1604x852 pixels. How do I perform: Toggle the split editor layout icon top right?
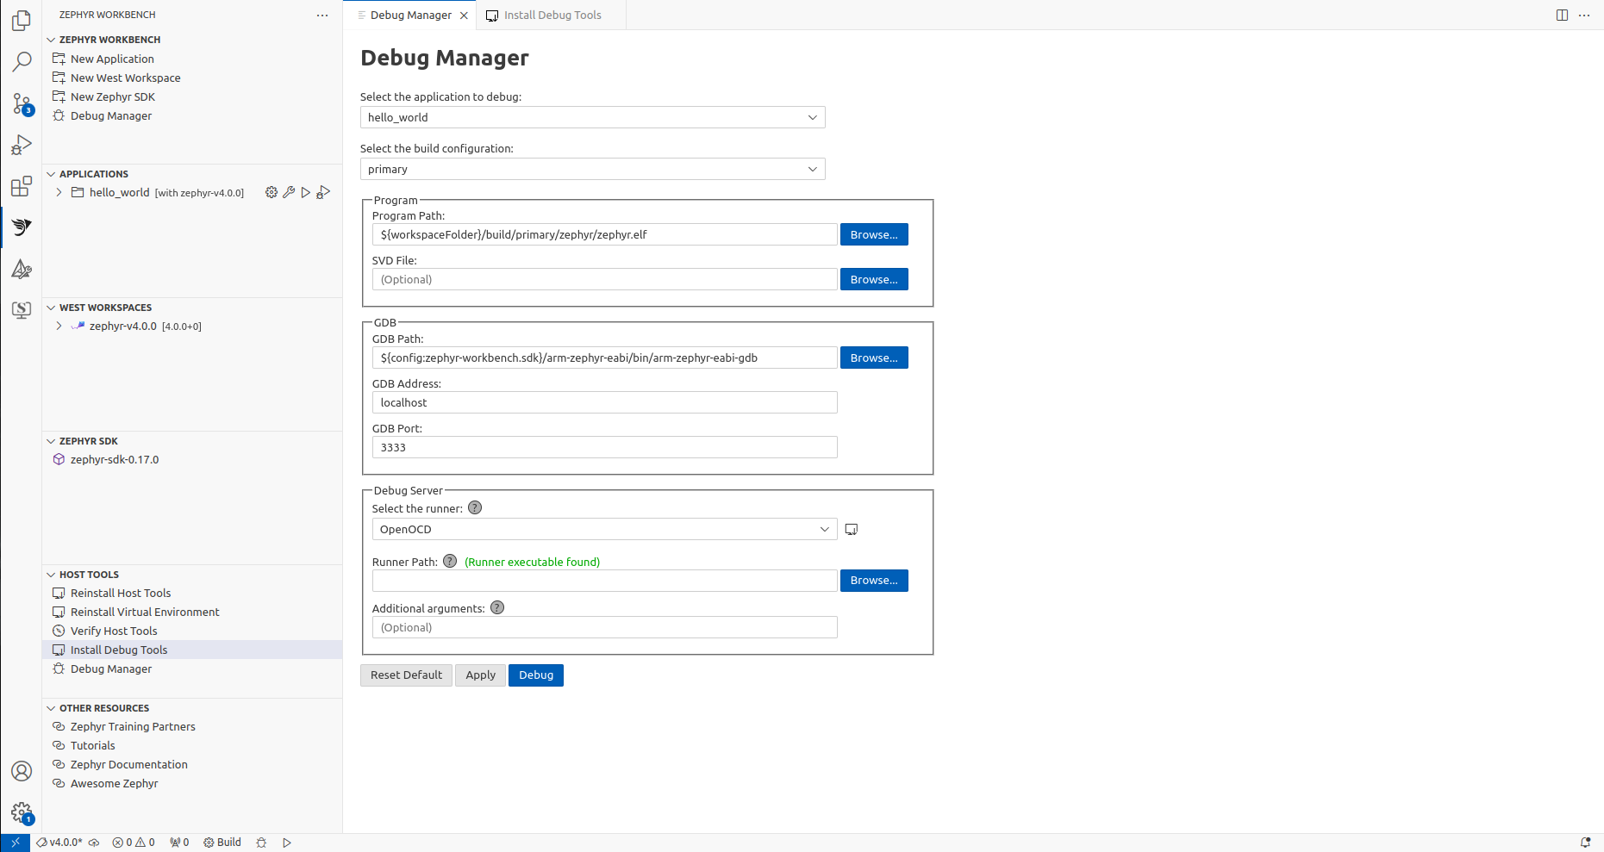[x=1562, y=15]
